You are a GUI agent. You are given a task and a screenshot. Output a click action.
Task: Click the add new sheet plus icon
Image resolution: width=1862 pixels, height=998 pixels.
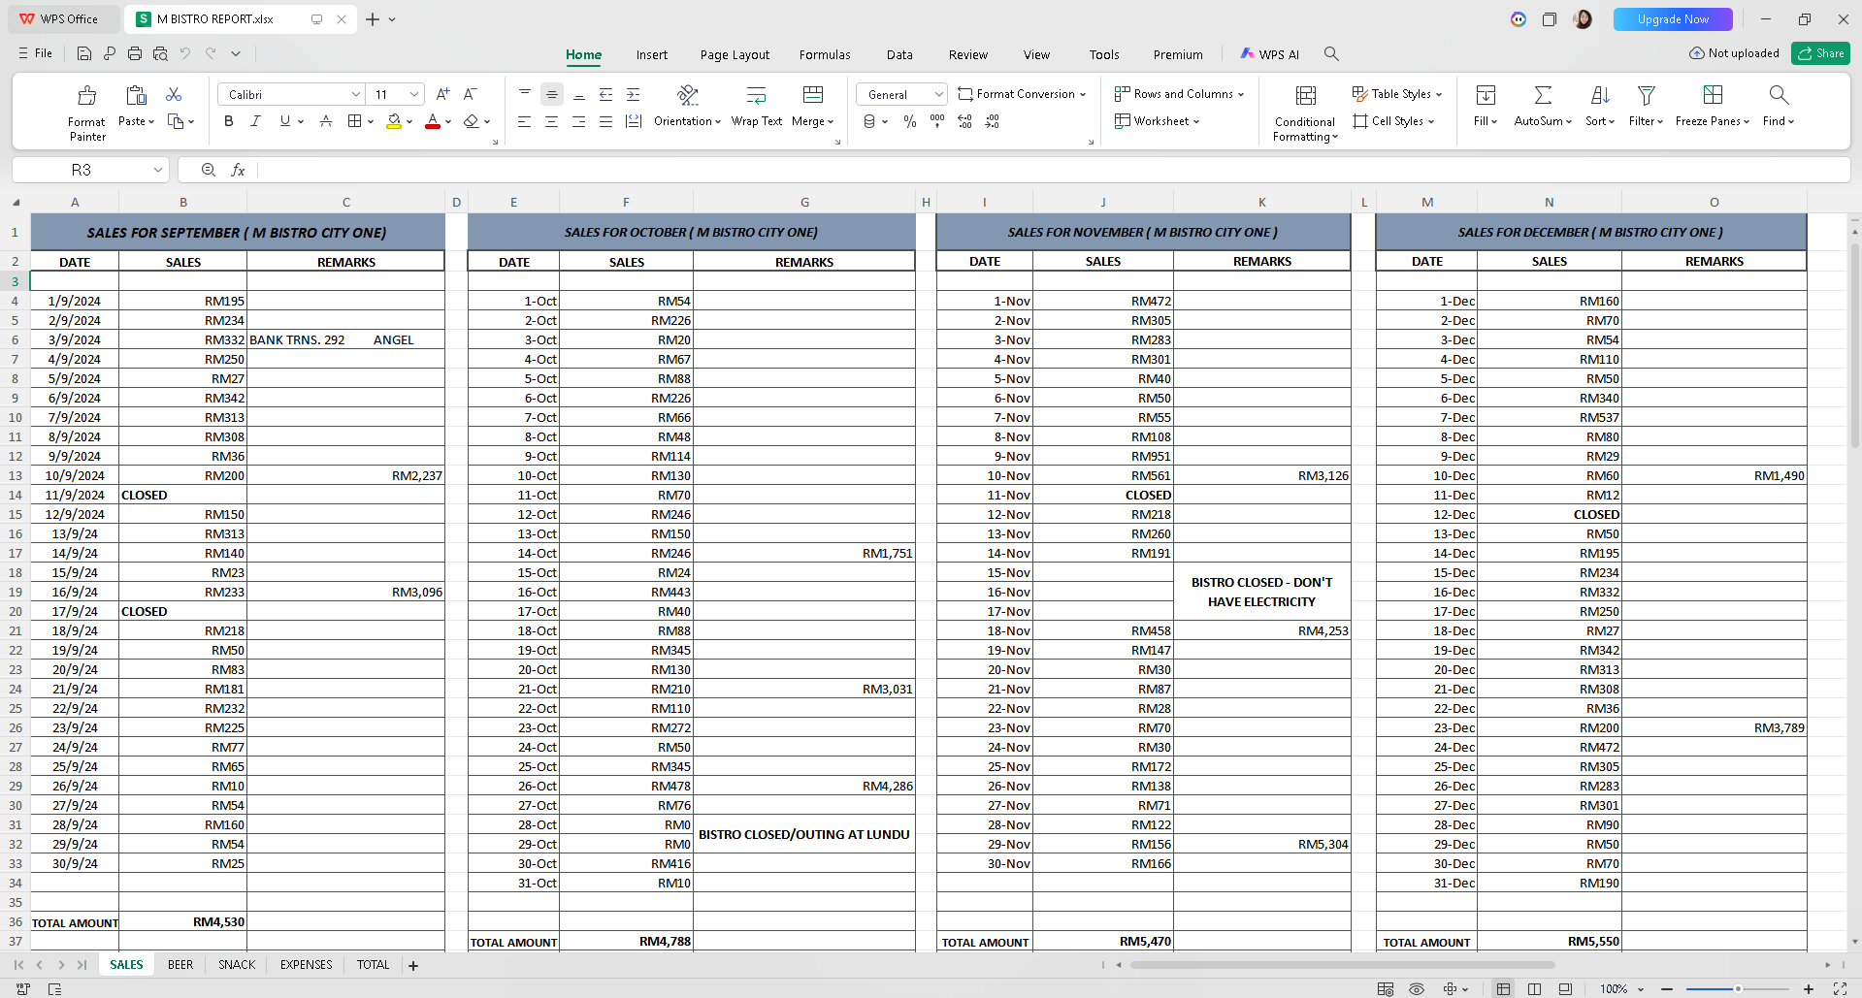coord(413,965)
